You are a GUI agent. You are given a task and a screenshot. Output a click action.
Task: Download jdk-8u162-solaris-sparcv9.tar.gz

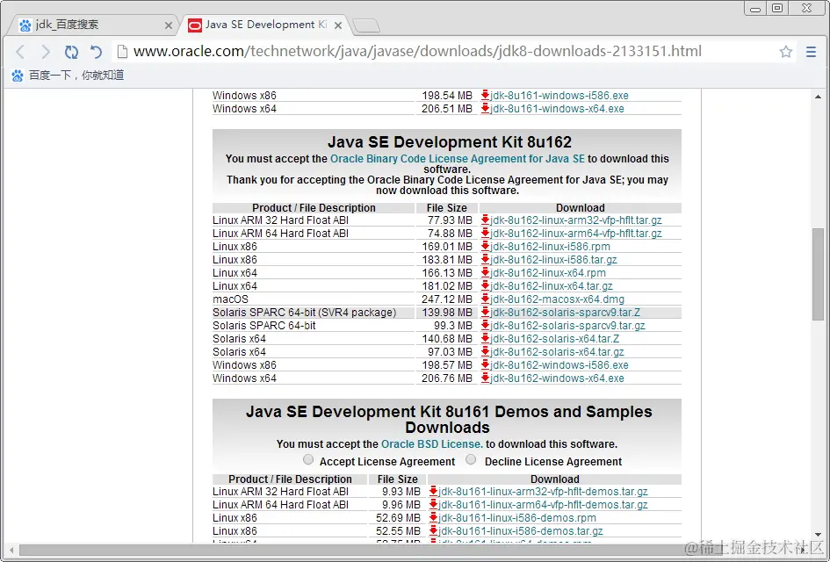(x=567, y=326)
